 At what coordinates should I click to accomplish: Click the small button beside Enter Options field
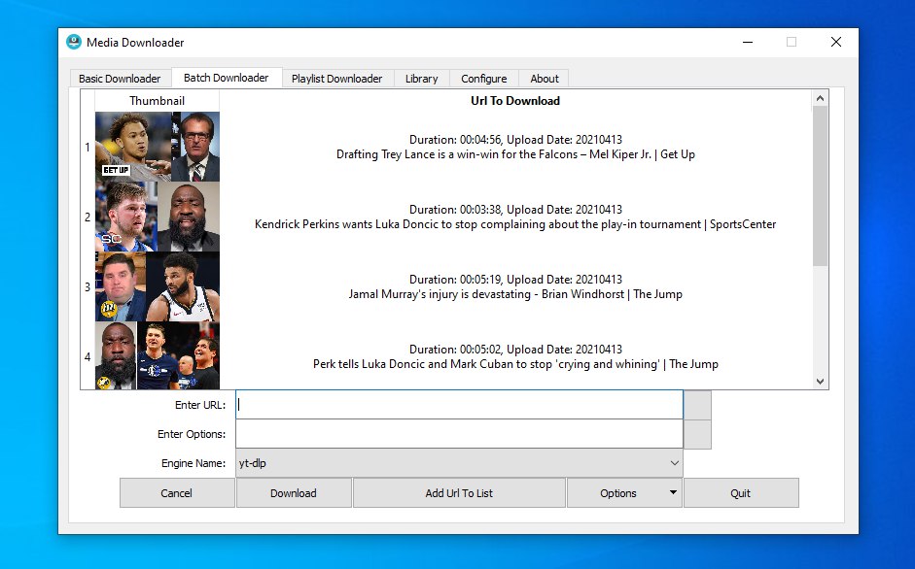(697, 434)
